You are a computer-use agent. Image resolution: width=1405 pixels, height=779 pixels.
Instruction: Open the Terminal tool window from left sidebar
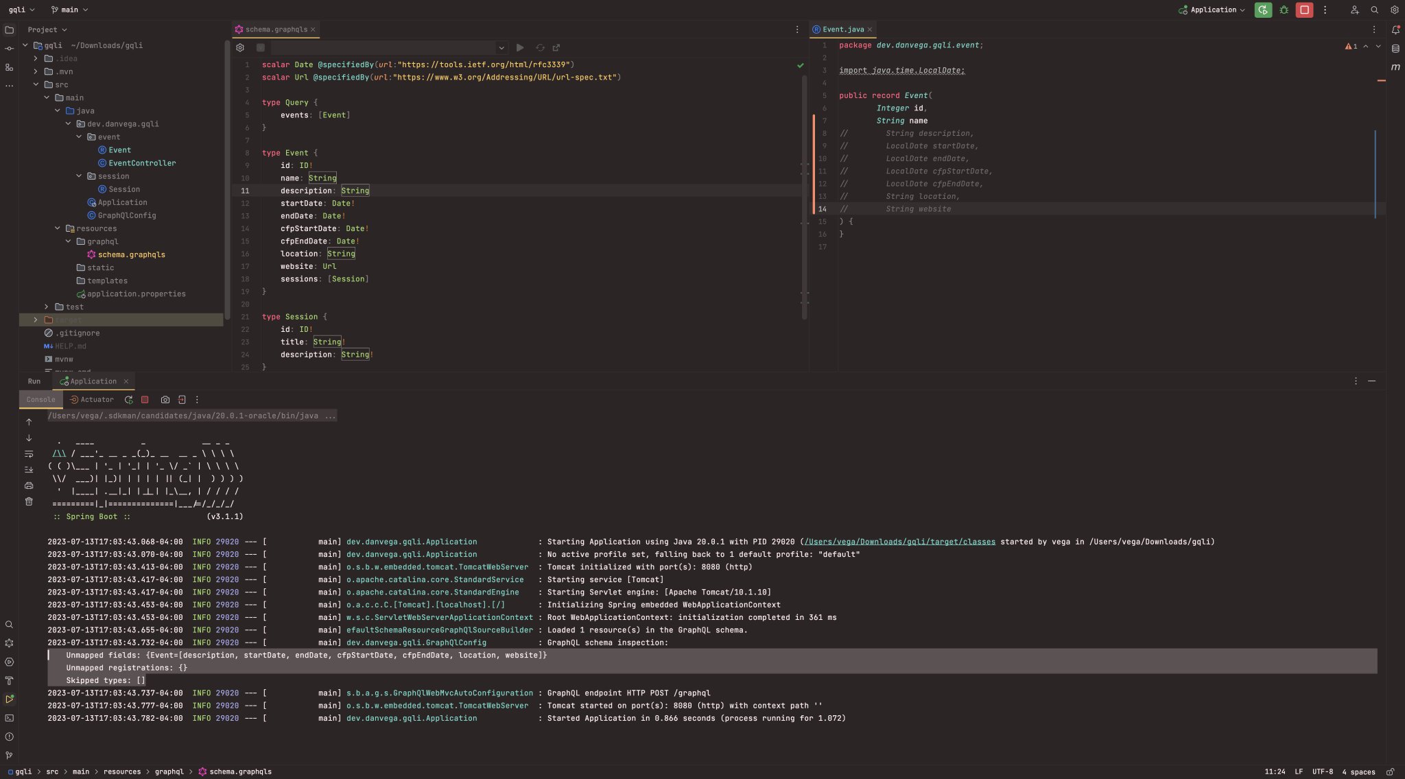click(x=10, y=718)
